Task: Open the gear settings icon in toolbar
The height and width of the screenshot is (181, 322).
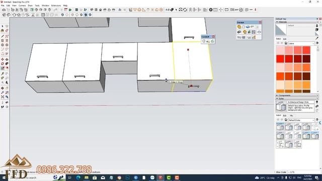Action: click(x=211, y=10)
